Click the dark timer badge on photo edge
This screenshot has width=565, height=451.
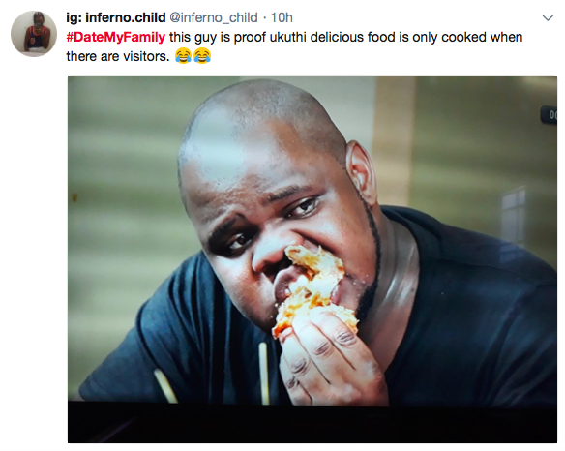[549, 115]
